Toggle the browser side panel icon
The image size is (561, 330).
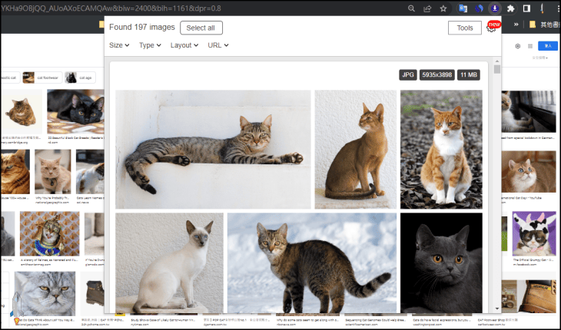click(527, 8)
